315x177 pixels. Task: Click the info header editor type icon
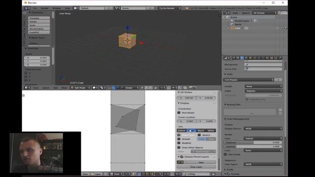click(27, 8)
